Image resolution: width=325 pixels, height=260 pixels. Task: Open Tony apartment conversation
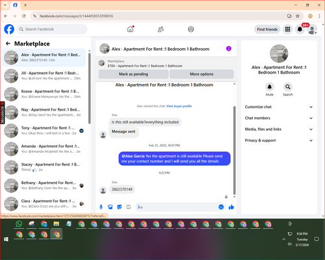pyautogui.click(x=44, y=131)
